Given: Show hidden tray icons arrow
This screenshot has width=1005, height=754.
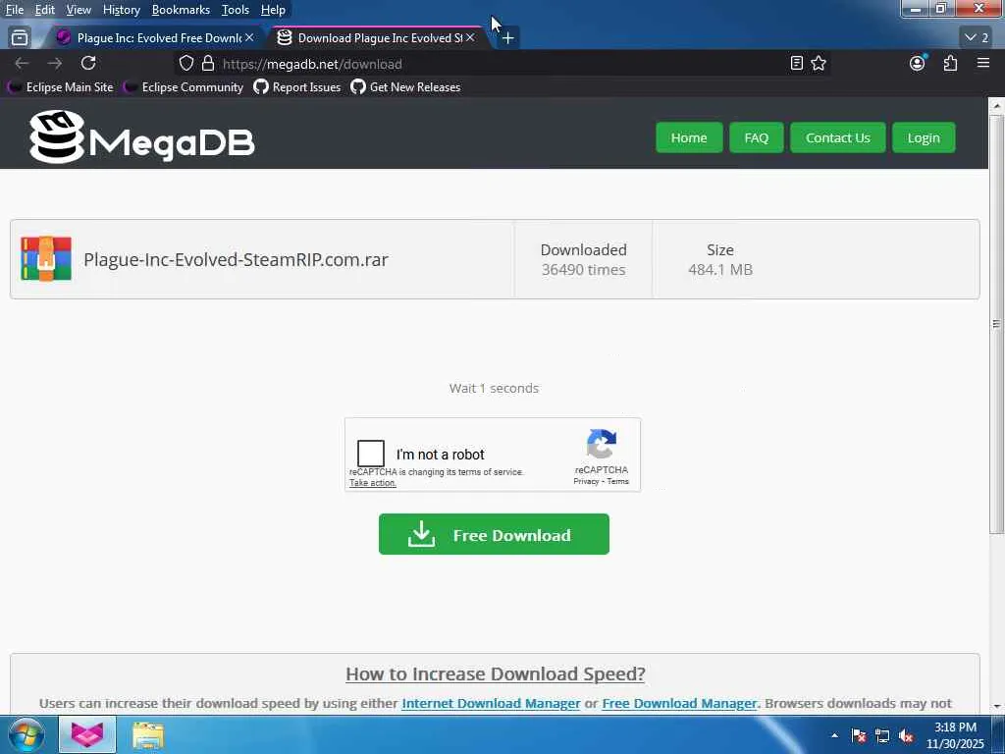Looking at the screenshot, I should pos(834,736).
